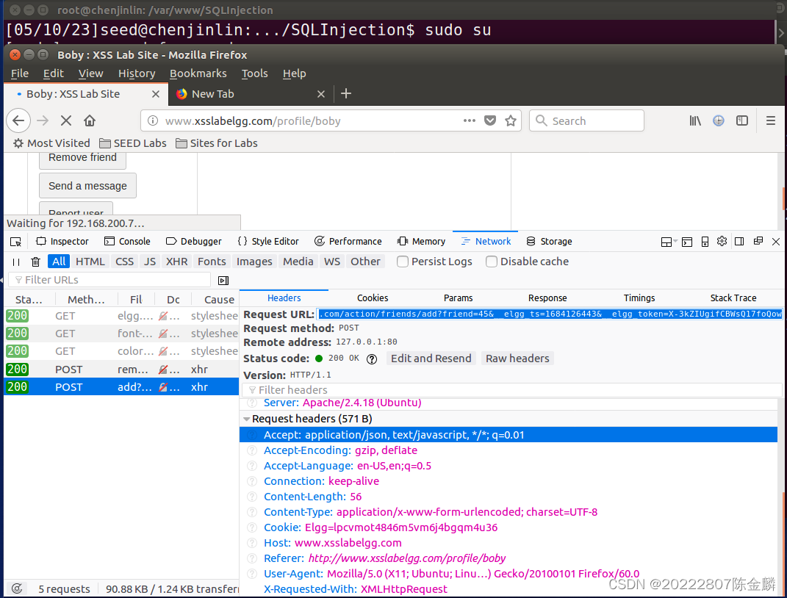The image size is (787, 598).
Task: Click the Edit and Resend button
Action: pyautogui.click(x=431, y=359)
